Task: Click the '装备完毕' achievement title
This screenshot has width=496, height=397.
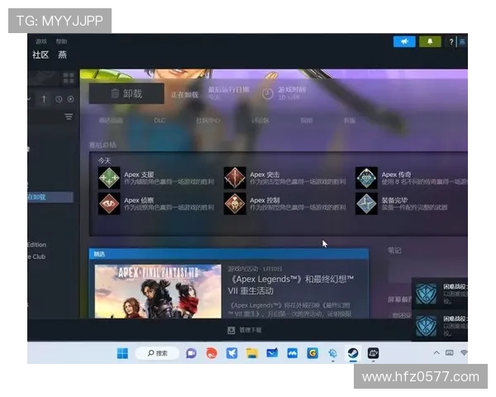Action: [394, 200]
